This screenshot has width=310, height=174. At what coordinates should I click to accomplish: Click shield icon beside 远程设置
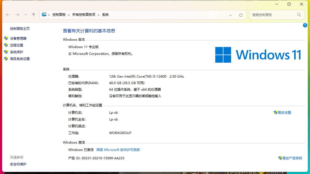[6, 45]
